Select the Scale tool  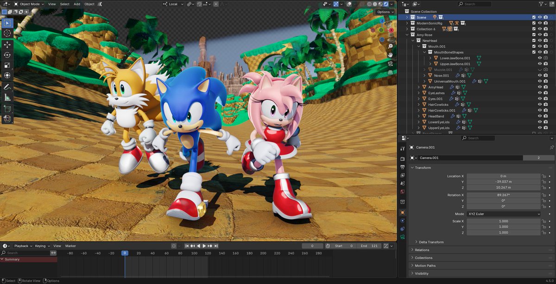[x=7, y=65]
